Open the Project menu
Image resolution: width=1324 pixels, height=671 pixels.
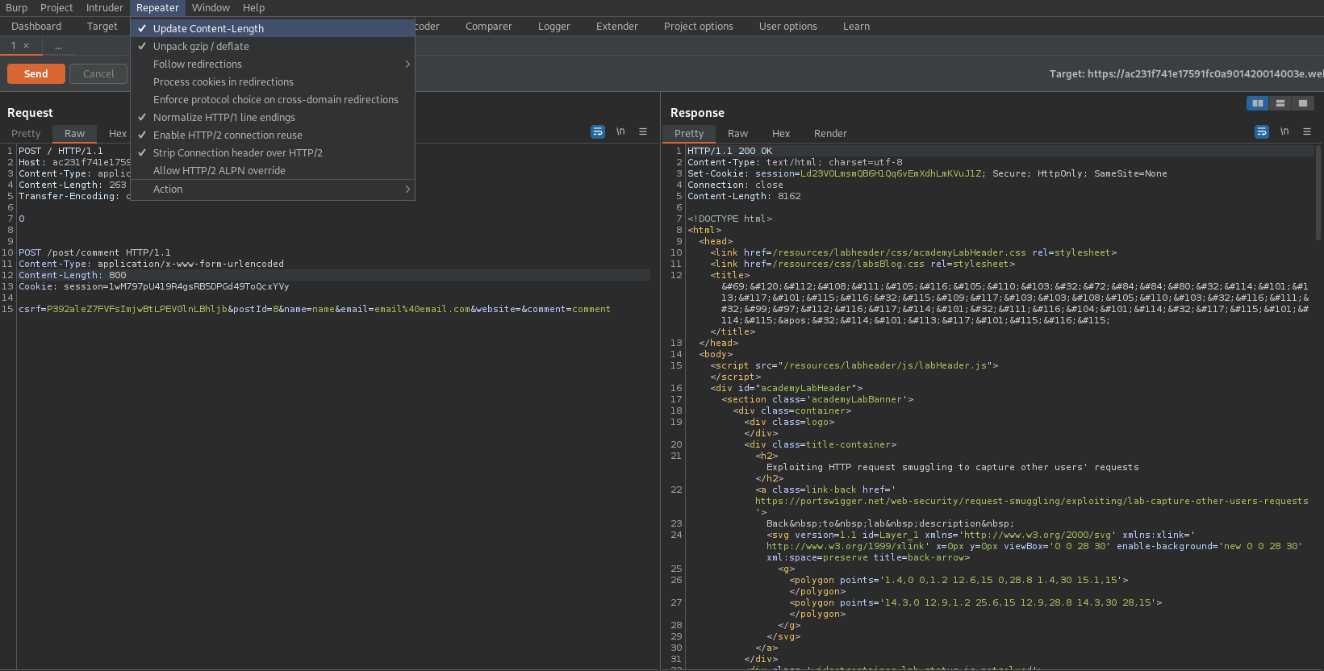pos(56,7)
